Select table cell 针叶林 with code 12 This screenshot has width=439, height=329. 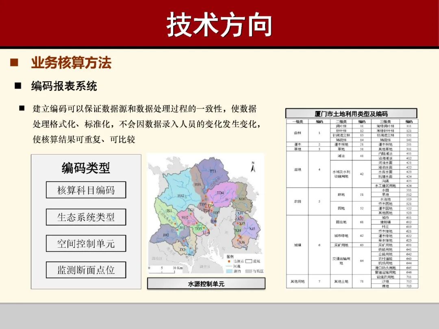[x=343, y=131]
